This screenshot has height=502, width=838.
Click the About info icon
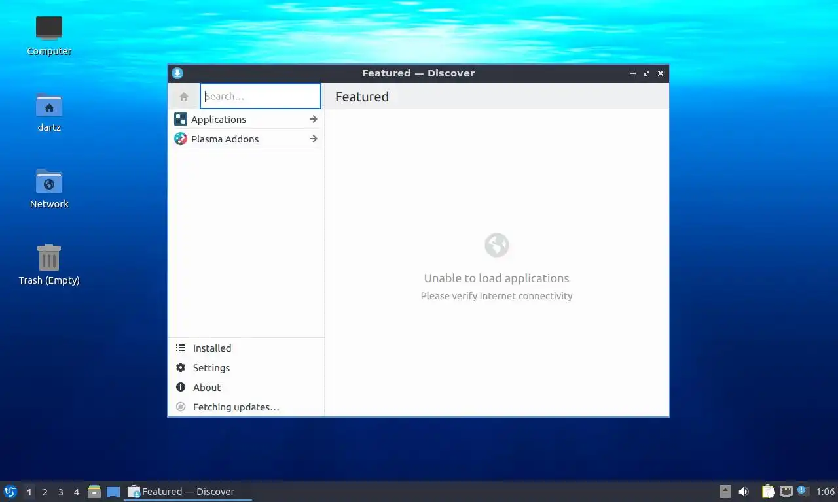click(x=181, y=387)
